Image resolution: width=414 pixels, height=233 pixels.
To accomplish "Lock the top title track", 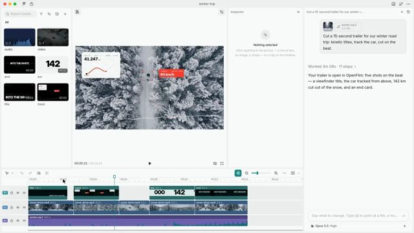I will tap(12, 193).
